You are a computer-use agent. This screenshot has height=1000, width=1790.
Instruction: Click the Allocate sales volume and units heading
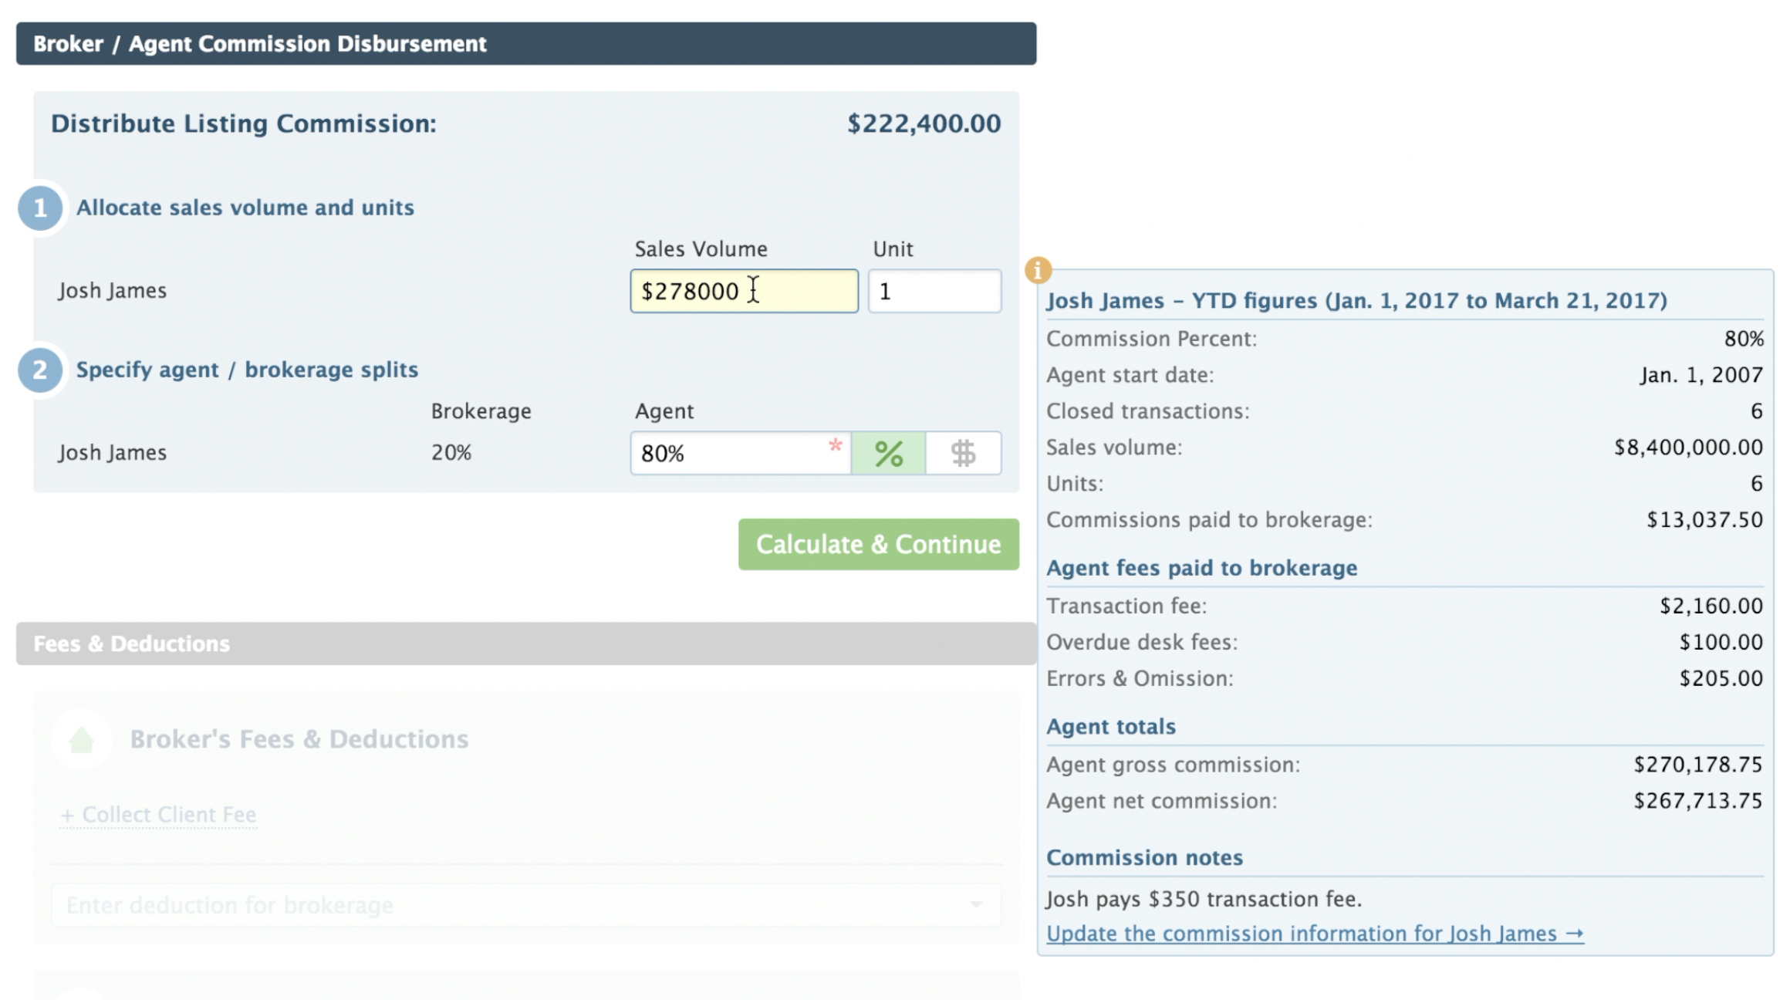pyautogui.click(x=245, y=208)
